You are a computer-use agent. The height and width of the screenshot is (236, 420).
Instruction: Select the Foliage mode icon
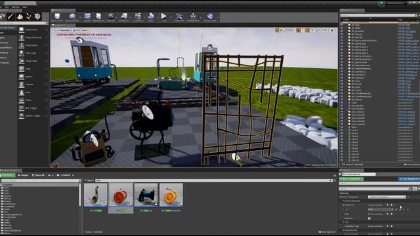[29, 16]
